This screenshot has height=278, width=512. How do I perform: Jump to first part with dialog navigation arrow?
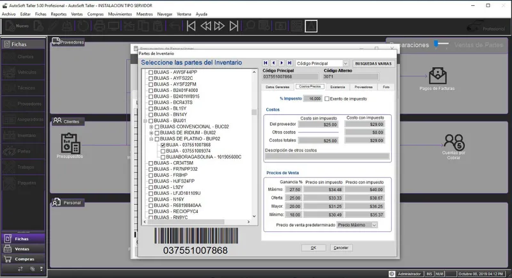pyautogui.click(x=266, y=63)
